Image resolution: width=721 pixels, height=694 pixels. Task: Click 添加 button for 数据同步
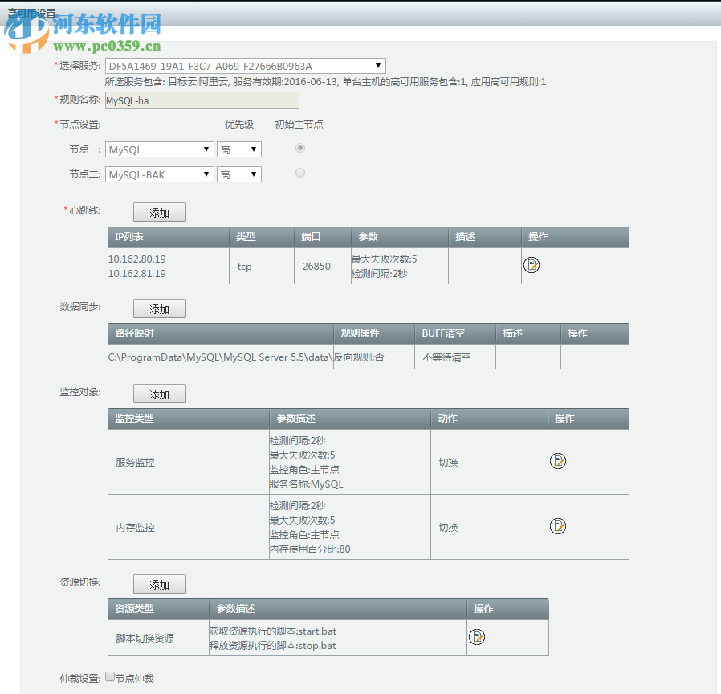point(160,309)
